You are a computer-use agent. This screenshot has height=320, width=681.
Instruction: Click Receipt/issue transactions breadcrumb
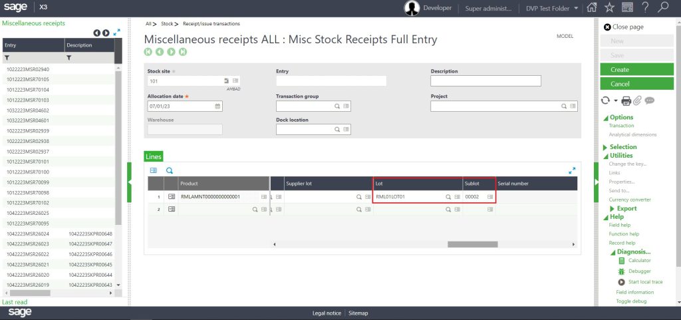click(x=211, y=24)
